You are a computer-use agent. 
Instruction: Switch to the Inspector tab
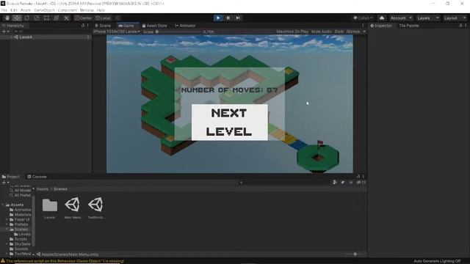[381, 26]
